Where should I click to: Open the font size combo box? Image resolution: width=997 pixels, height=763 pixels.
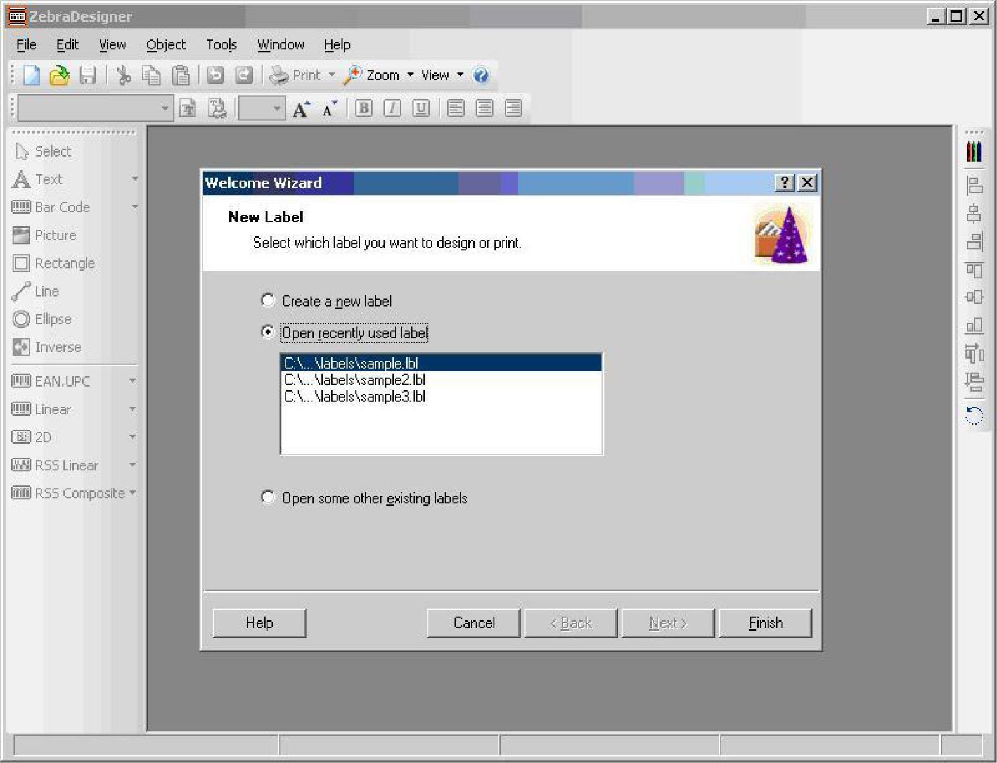(x=262, y=108)
